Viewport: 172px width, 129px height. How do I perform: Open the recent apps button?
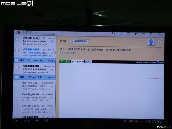click(37, 121)
